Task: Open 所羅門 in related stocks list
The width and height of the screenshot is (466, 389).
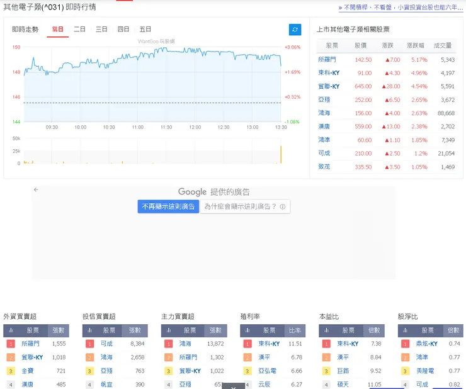Action: 327,60
